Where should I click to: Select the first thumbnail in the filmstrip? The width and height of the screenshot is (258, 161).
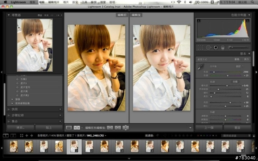13,146
